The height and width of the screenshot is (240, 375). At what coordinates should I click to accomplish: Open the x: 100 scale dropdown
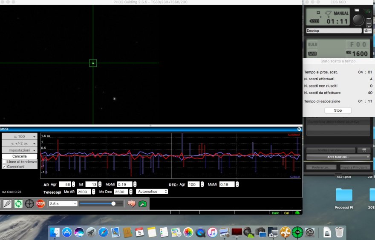pyautogui.click(x=19, y=137)
